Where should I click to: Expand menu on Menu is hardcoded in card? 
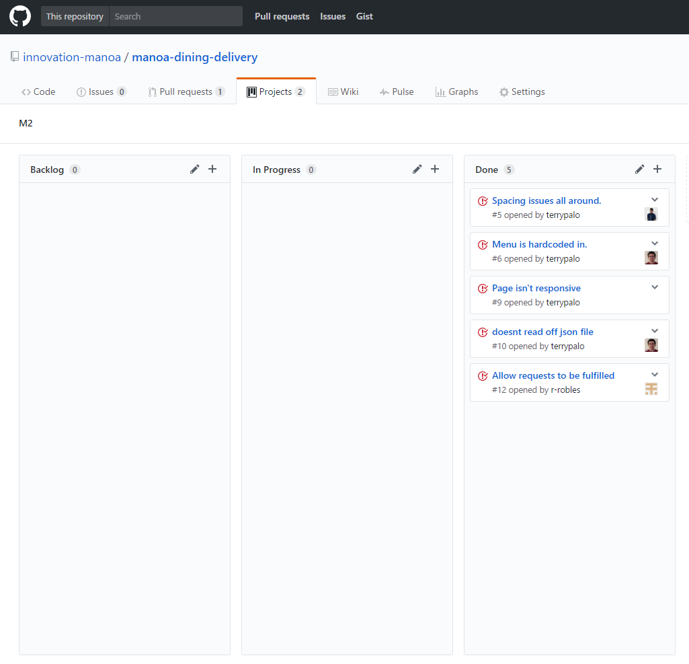[x=655, y=244]
